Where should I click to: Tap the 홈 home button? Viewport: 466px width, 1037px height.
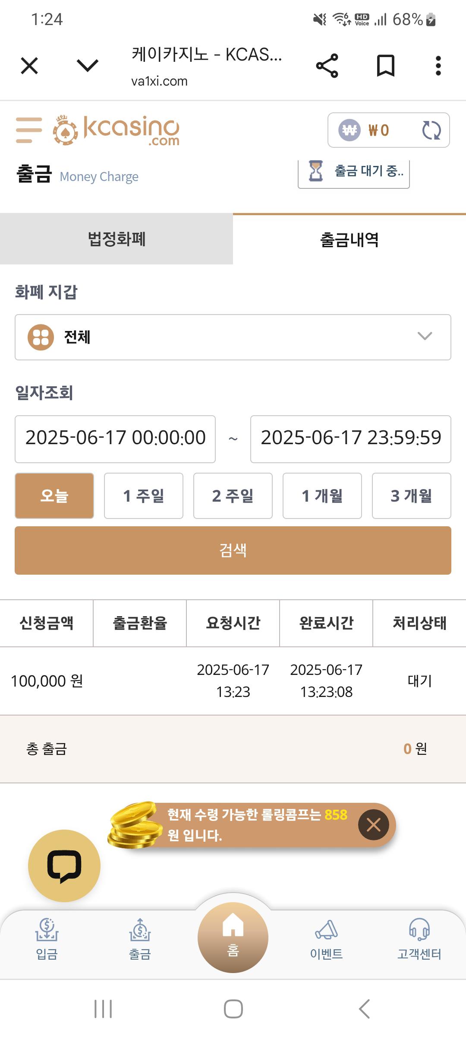233,937
